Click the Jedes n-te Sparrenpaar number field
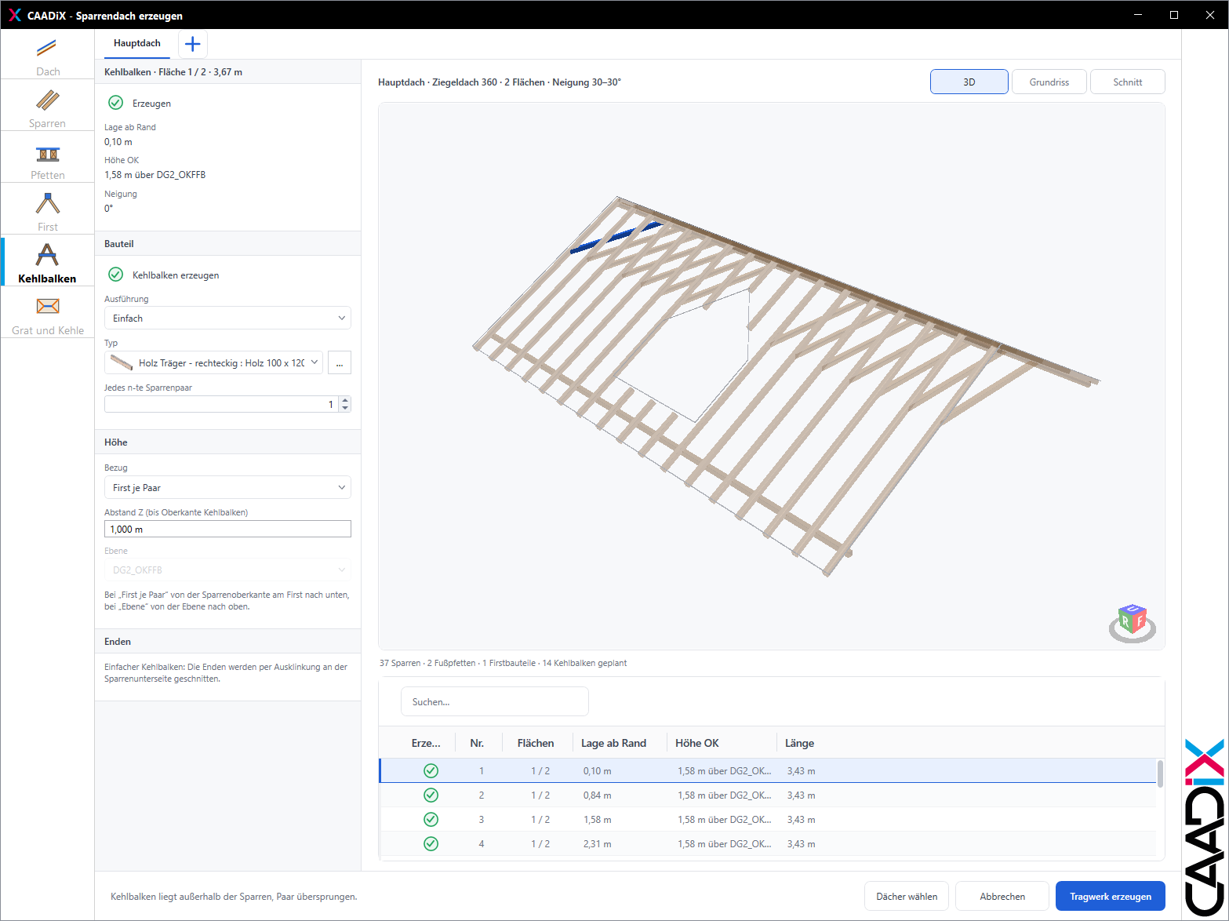This screenshot has height=921, width=1229. (222, 404)
